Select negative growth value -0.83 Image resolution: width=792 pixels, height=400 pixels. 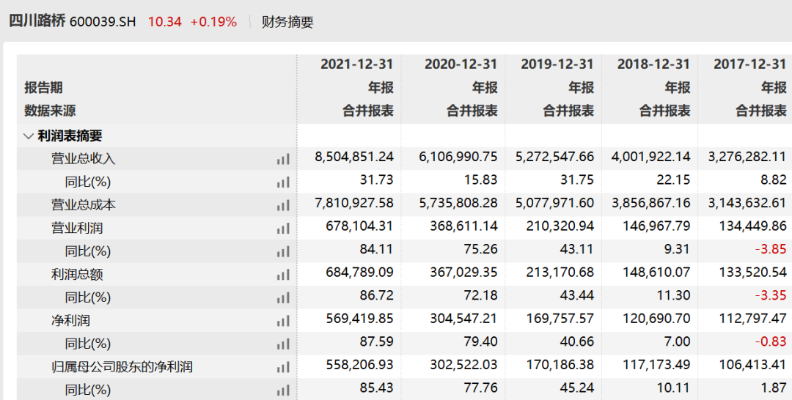[x=771, y=342]
